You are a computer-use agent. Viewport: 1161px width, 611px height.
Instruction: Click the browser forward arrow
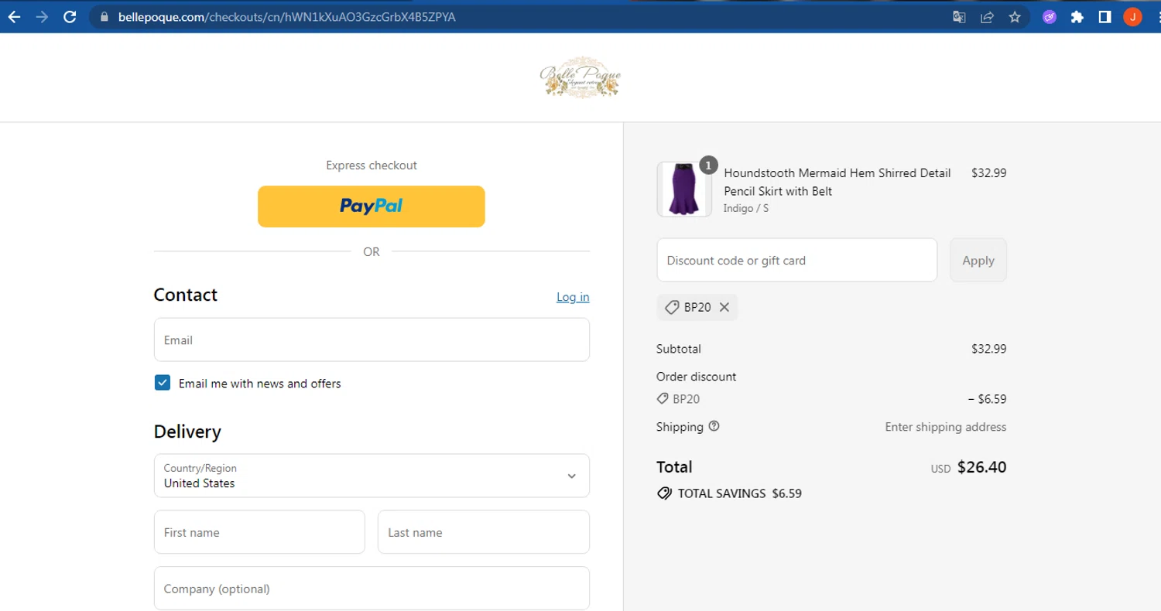42,17
